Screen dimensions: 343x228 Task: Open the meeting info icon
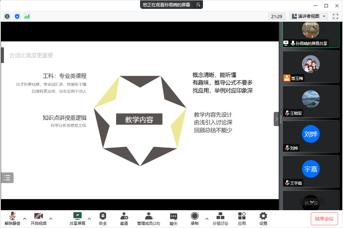(7, 16)
